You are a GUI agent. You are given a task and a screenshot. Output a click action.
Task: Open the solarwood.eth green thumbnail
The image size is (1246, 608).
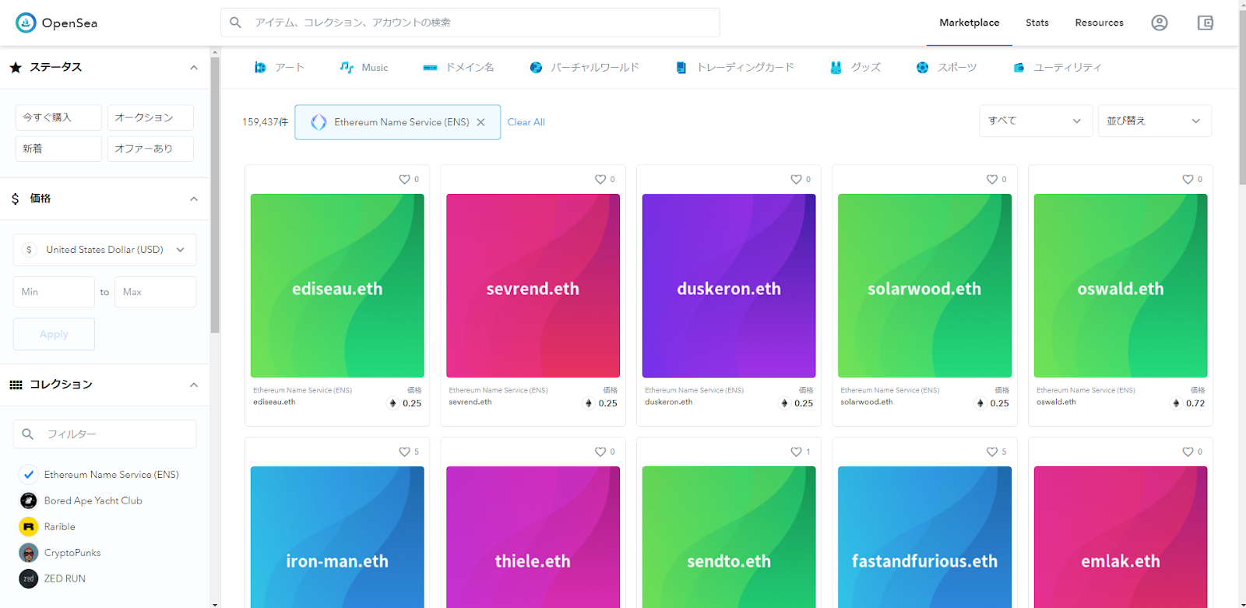pos(924,286)
